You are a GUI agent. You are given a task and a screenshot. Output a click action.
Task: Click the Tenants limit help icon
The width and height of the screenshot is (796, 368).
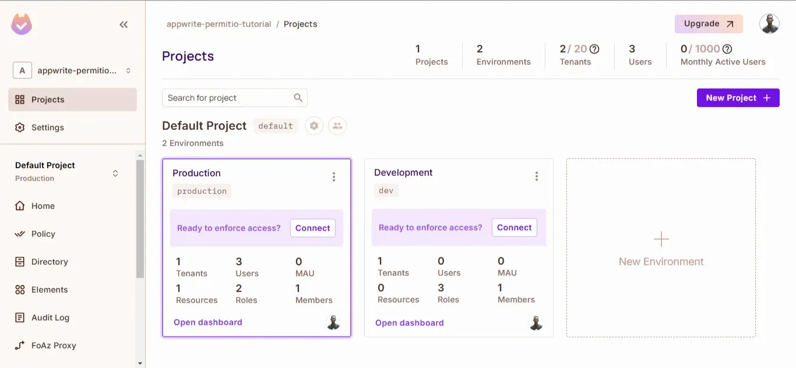(x=594, y=49)
